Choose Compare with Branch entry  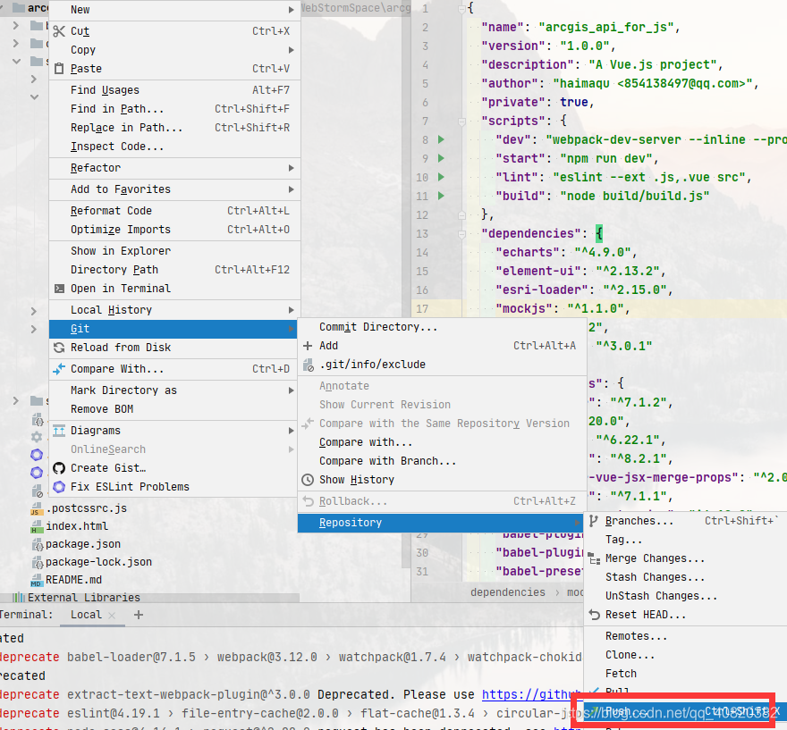(x=442, y=461)
